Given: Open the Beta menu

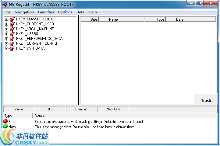Looking at the screenshot, I should tap(80, 12).
